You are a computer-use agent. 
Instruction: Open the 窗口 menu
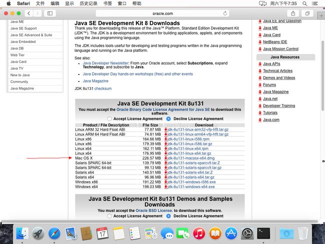(122, 3)
